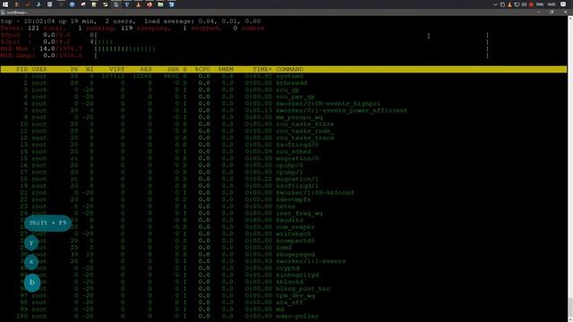Viewport: 573px width, 322px height.
Task: Open the VLC cone icon in the taskbar
Action: click(x=138, y=4)
